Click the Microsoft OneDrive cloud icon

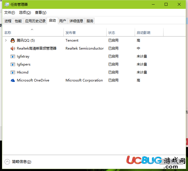[13, 80]
